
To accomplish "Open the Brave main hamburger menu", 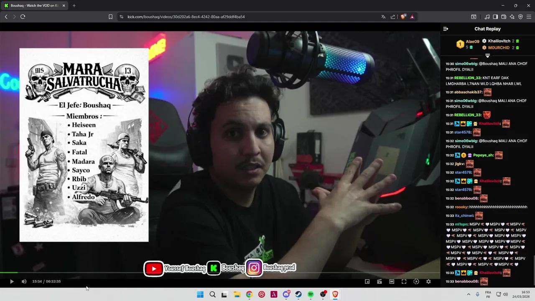I will (x=529, y=17).
